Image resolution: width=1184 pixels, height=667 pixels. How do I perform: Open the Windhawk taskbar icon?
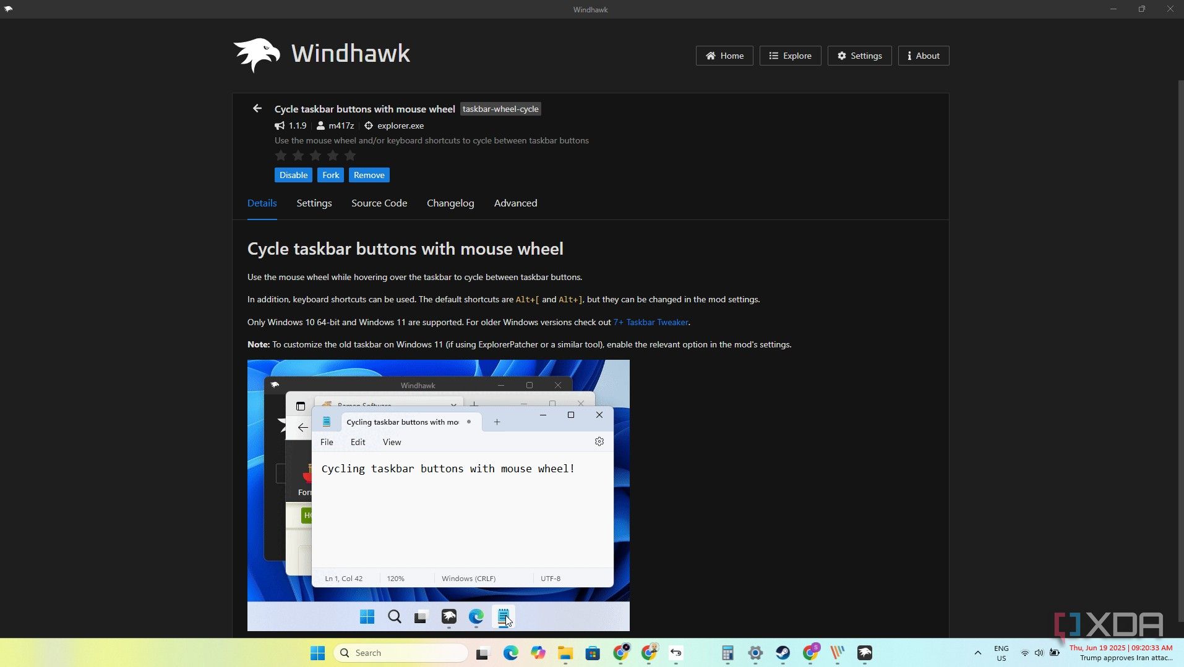click(x=865, y=653)
